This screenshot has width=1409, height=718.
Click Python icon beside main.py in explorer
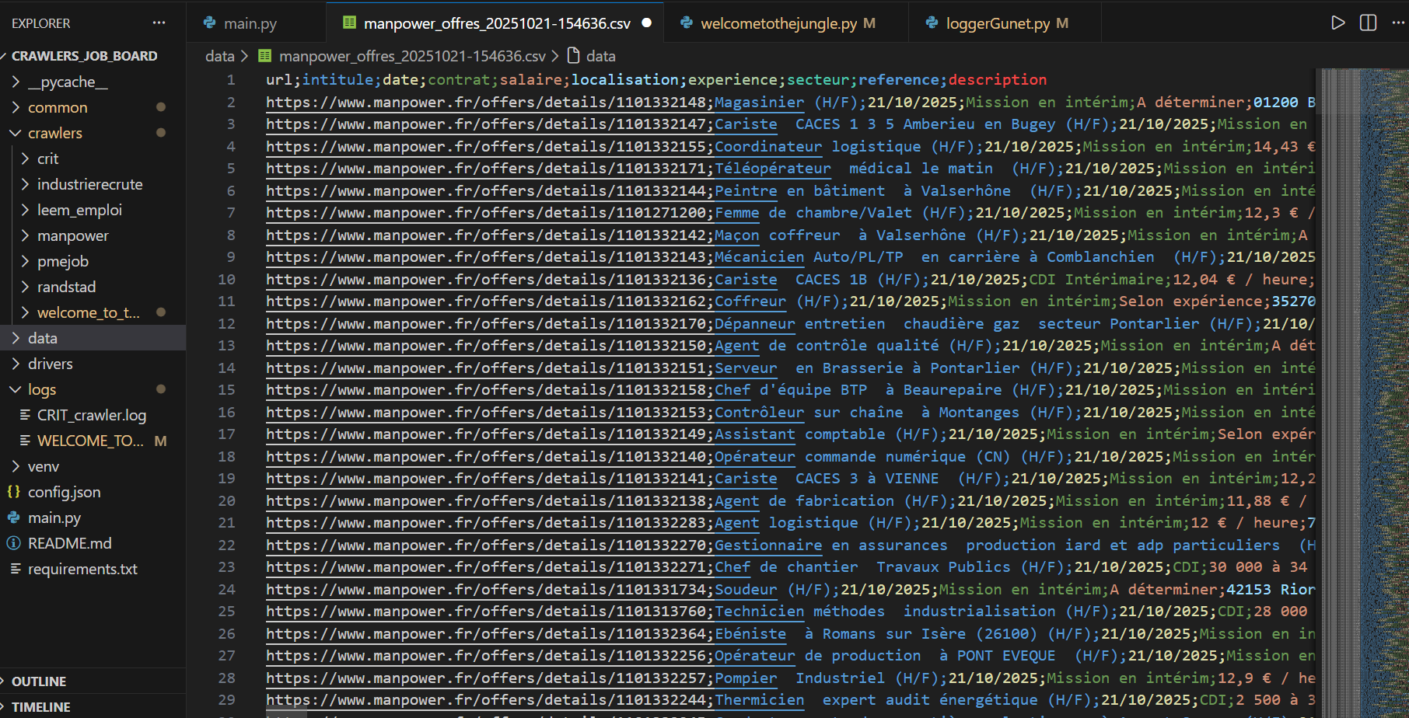pos(14,518)
